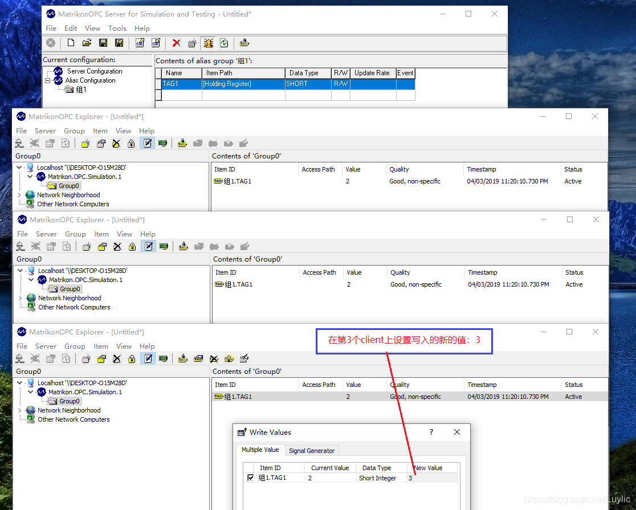Image resolution: width=636 pixels, height=510 pixels.
Task: Click activate group lock icon in topmost Explorer window
Action: click(131, 143)
